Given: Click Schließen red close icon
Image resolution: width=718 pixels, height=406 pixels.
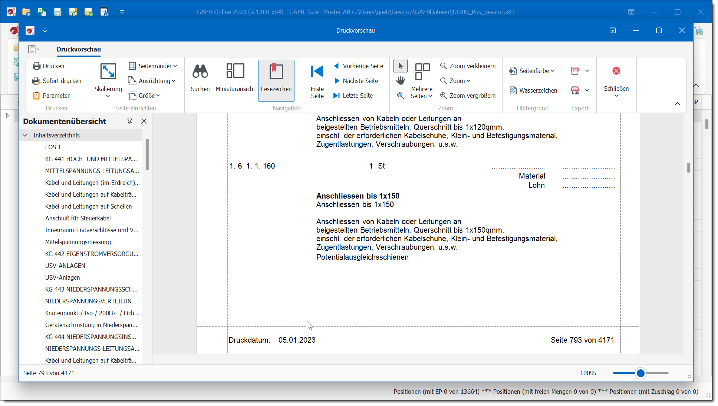Looking at the screenshot, I should pos(616,71).
